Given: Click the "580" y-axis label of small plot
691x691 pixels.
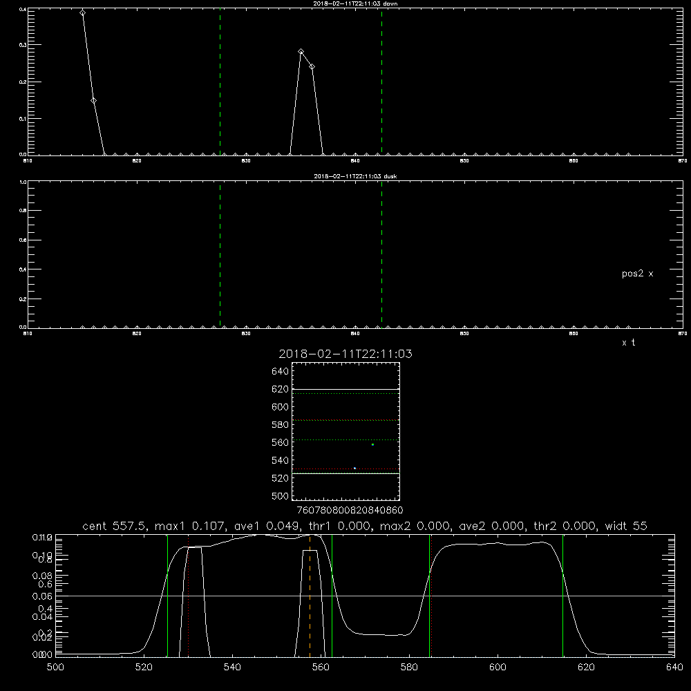Looking at the screenshot, I should [x=281, y=425].
